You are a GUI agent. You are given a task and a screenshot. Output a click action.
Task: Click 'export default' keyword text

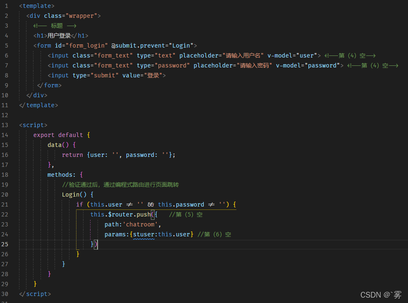pos(58,135)
